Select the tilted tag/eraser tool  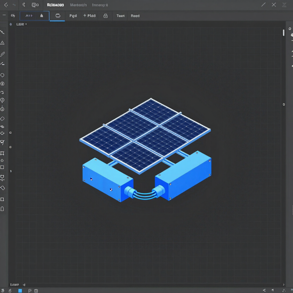click(2, 188)
